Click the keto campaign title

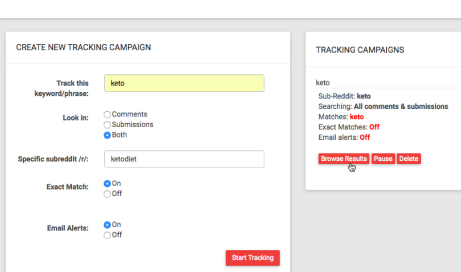point(323,83)
